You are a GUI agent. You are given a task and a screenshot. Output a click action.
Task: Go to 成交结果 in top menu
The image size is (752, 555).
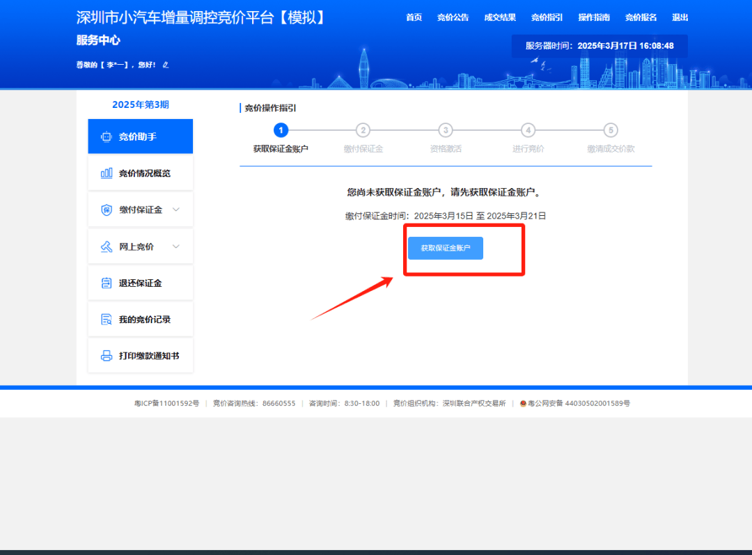coord(500,17)
